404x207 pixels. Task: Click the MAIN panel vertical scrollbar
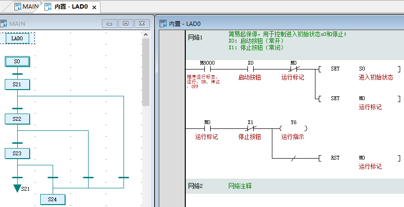pos(146,72)
